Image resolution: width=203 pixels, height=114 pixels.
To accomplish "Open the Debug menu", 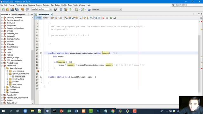I will 58,5.
